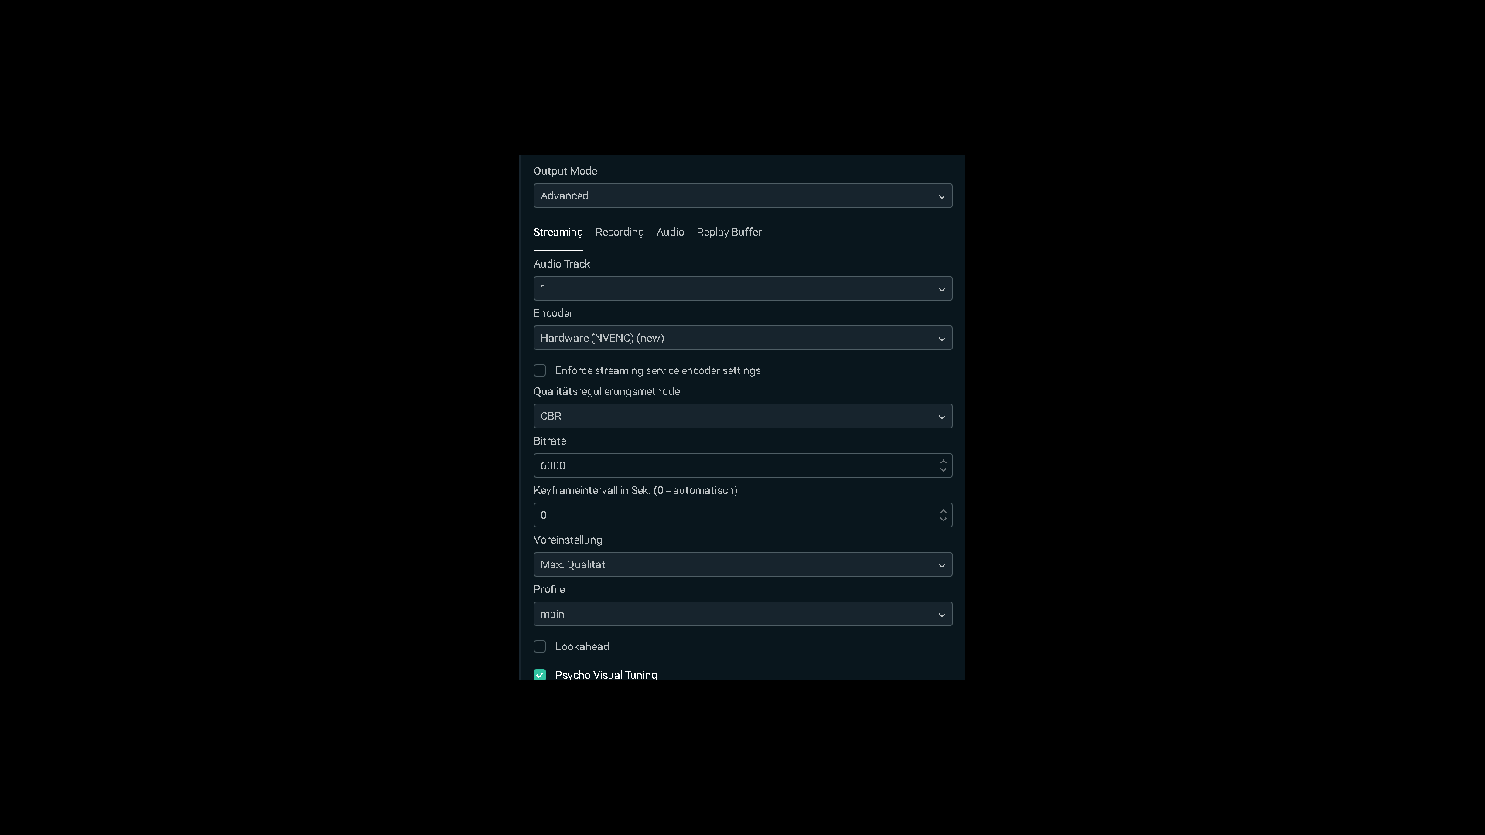Switch to the Recording tab
The width and height of the screenshot is (1485, 835).
620,232
